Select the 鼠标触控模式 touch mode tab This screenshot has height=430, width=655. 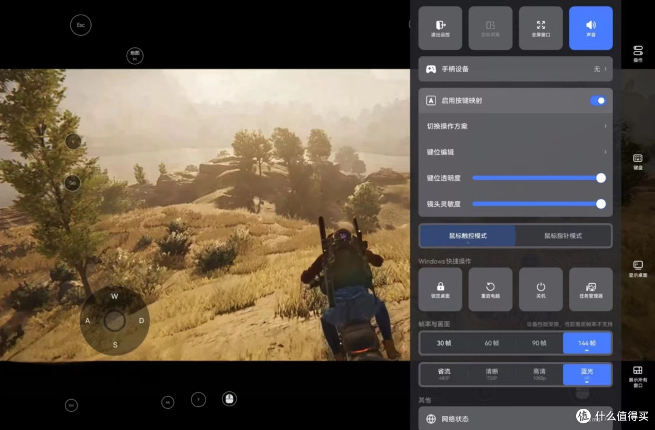[x=468, y=235]
